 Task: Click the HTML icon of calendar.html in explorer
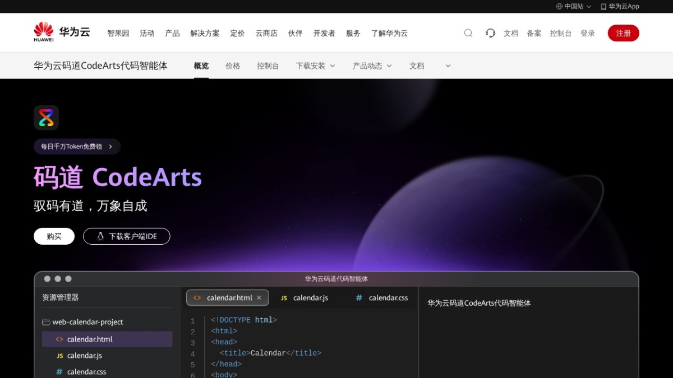coord(59,339)
